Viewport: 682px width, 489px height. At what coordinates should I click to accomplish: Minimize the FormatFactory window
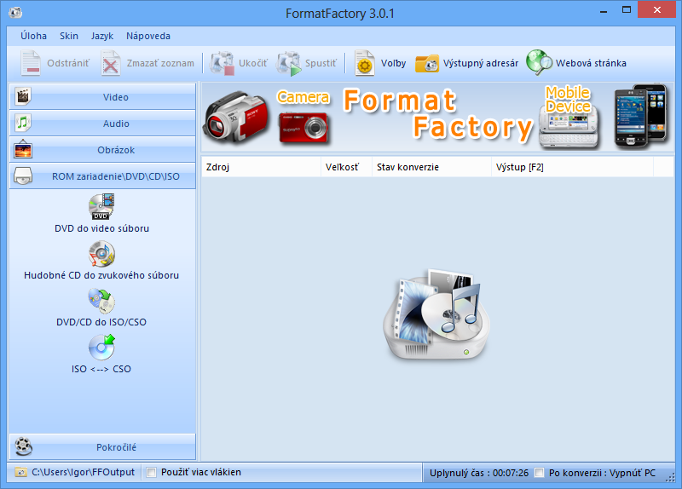tap(604, 10)
